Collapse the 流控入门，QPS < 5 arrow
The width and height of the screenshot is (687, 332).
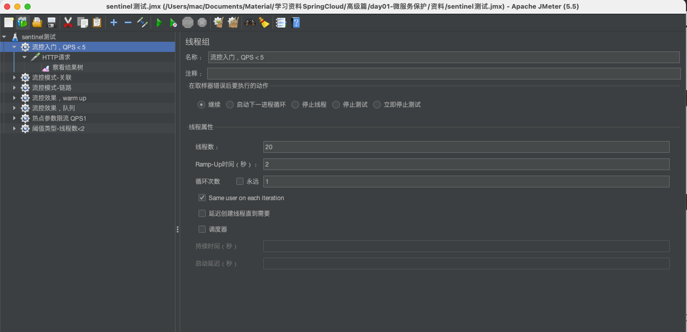click(x=14, y=47)
